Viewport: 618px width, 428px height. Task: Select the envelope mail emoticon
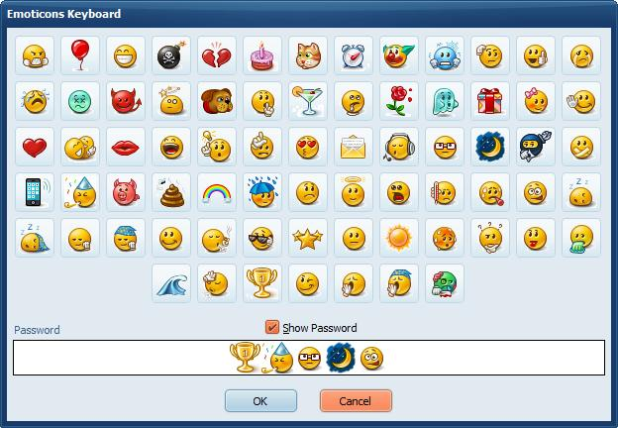354,147
